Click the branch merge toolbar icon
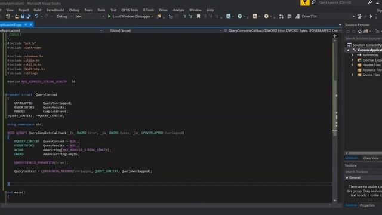Viewport: 382px width, 215px height. (281, 16)
